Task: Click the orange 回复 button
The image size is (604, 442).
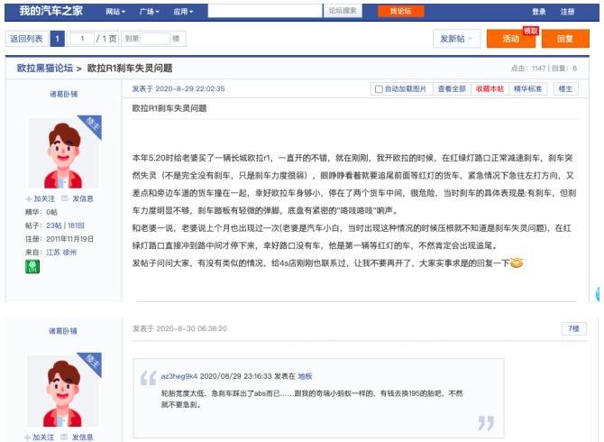Action: tap(565, 39)
